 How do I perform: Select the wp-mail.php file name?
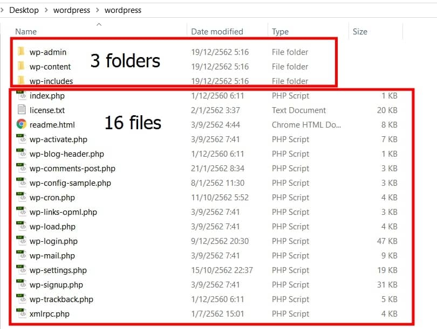pyautogui.click(x=52, y=256)
